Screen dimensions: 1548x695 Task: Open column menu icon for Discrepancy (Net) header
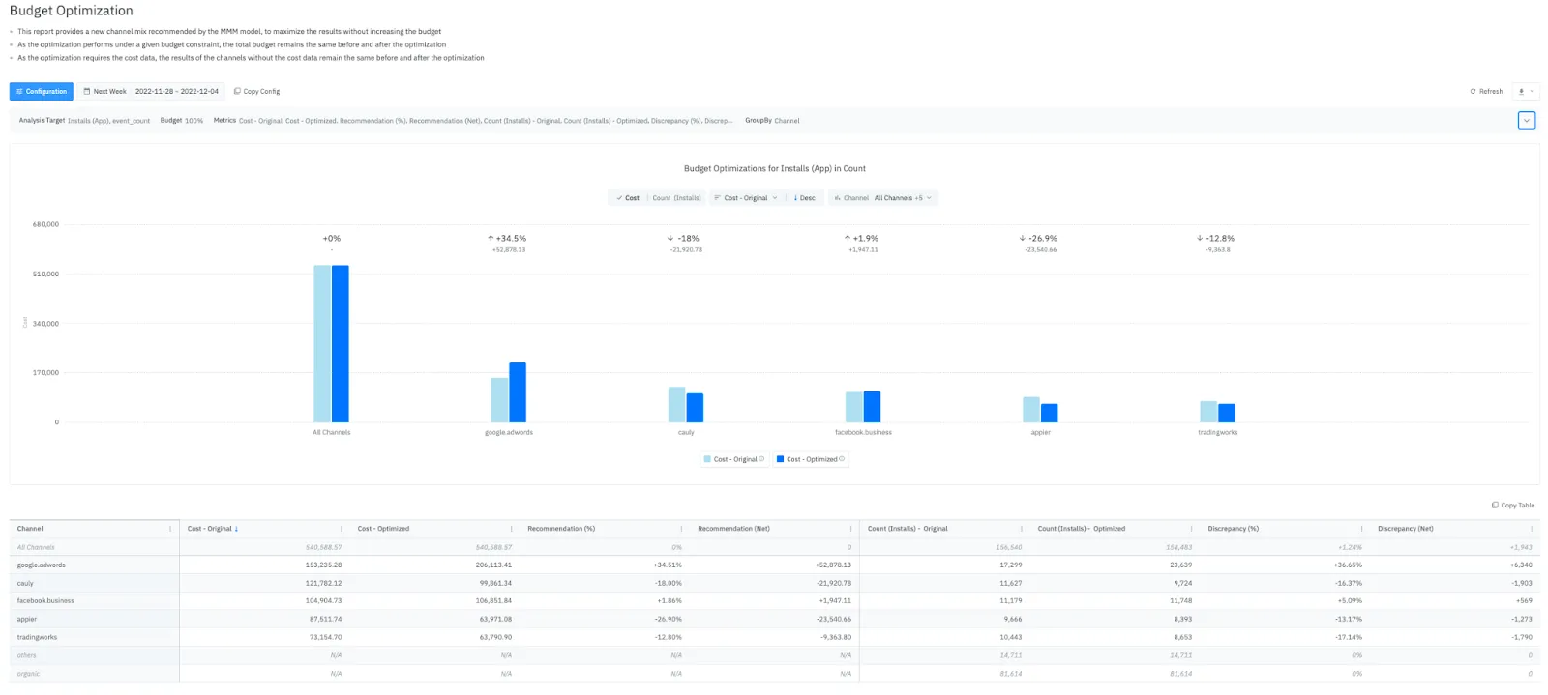(1532, 529)
